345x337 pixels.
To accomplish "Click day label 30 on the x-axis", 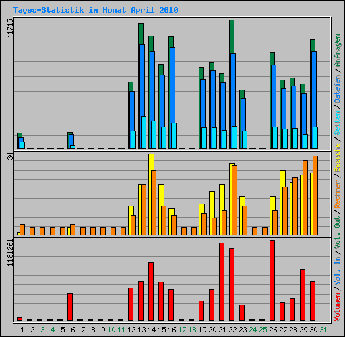I will pos(313,330).
